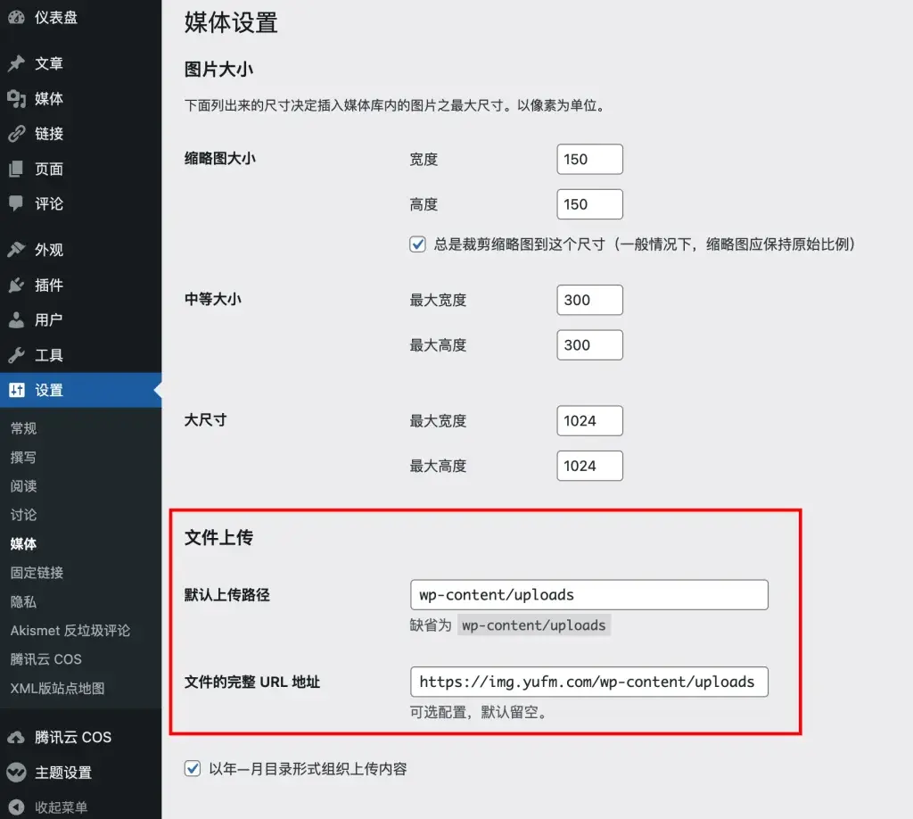Toggle year-month folder organization checkbox
913x819 pixels.
(x=192, y=768)
